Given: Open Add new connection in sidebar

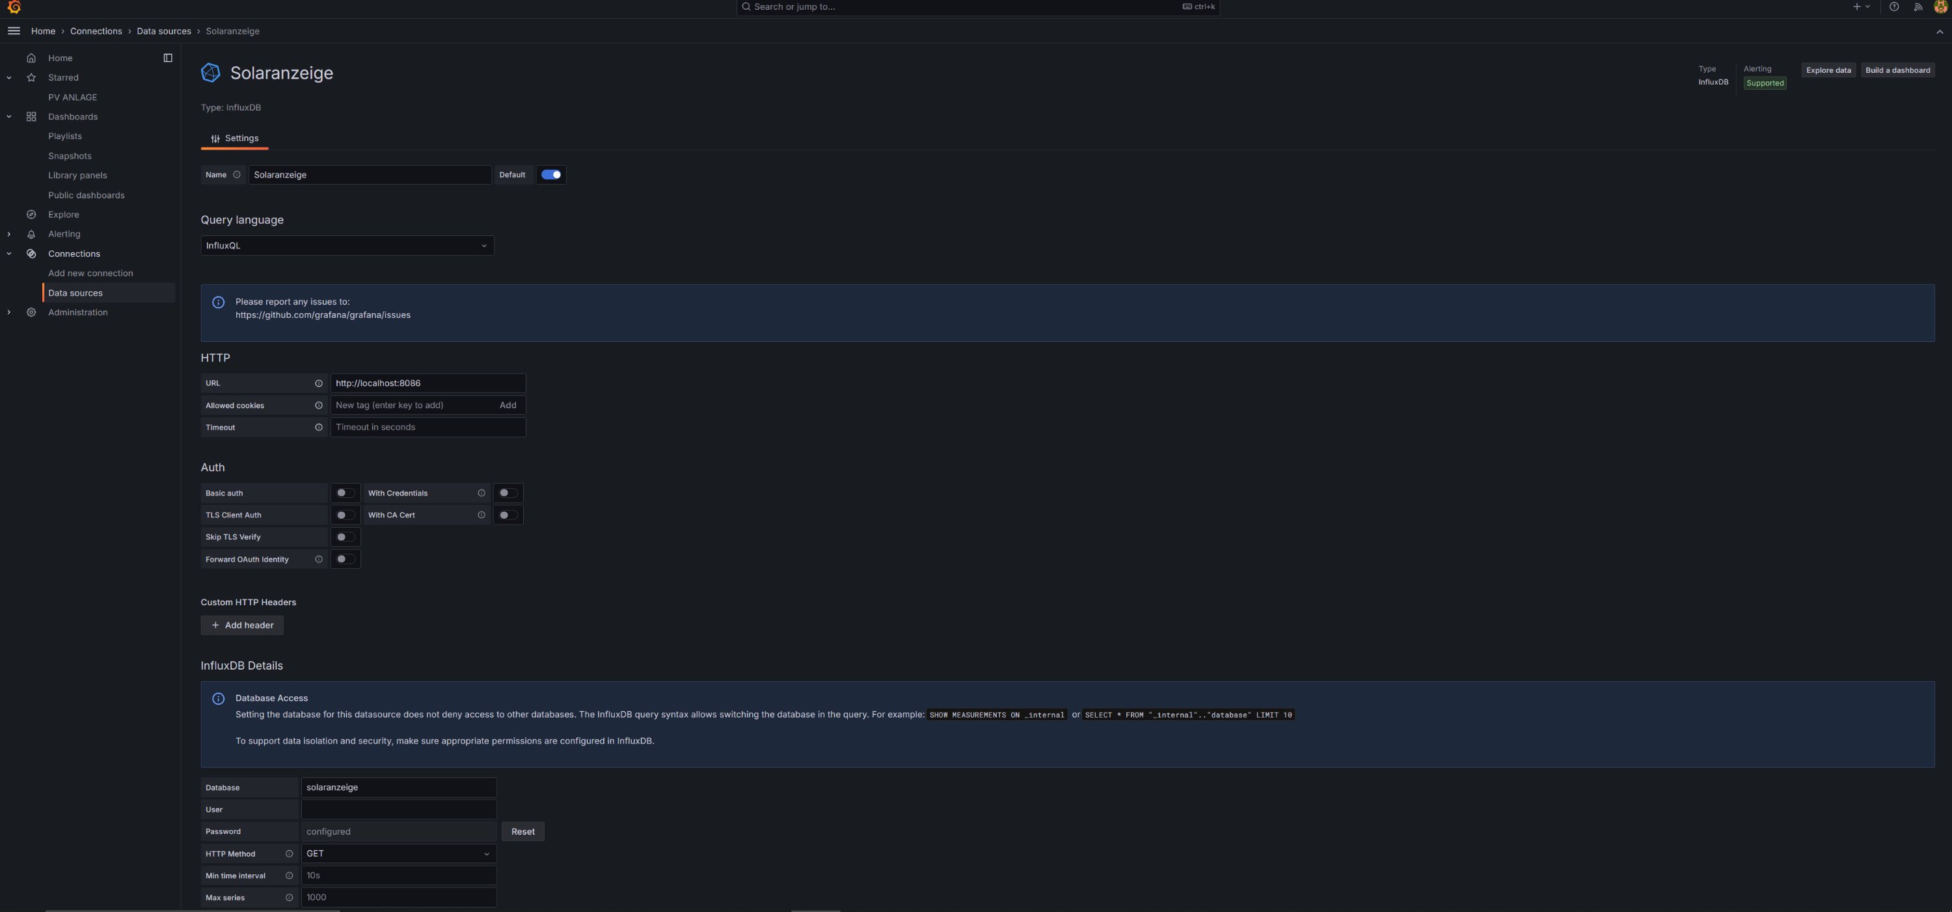Looking at the screenshot, I should 90,273.
